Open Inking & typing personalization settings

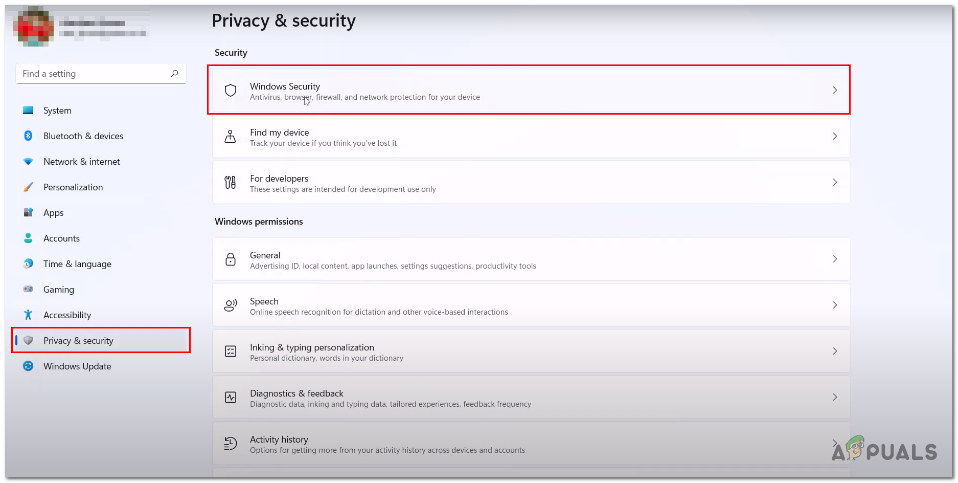[312, 348]
